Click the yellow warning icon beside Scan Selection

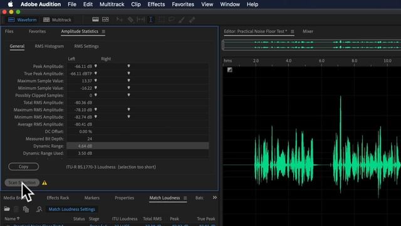(x=44, y=183)
